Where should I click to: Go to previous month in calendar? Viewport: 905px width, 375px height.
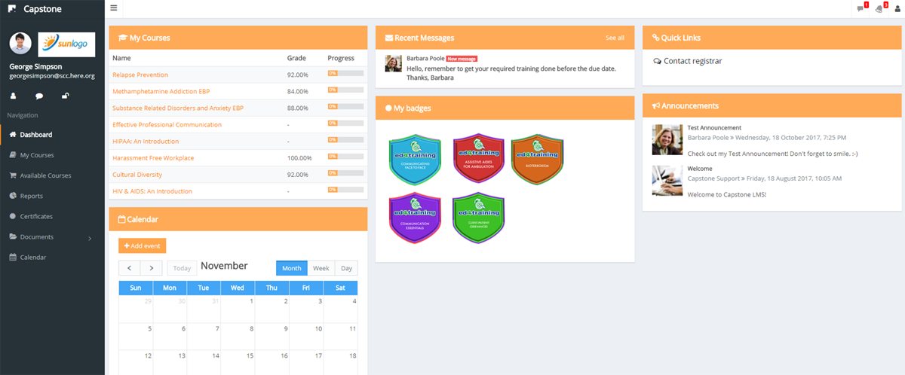130,268
